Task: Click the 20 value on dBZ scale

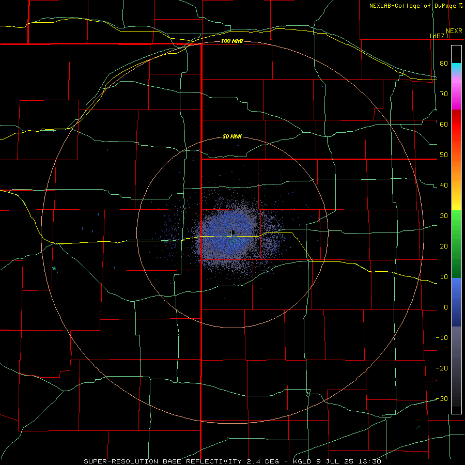Action: [x=444, y=246]
